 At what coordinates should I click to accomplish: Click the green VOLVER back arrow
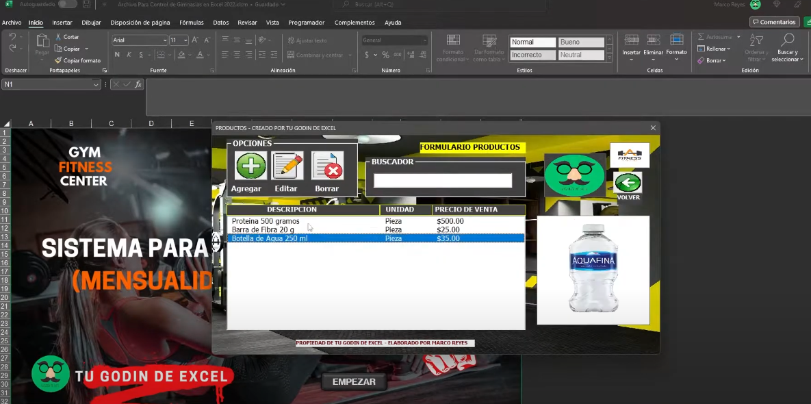pyautogui.click(x=628, y=183)
